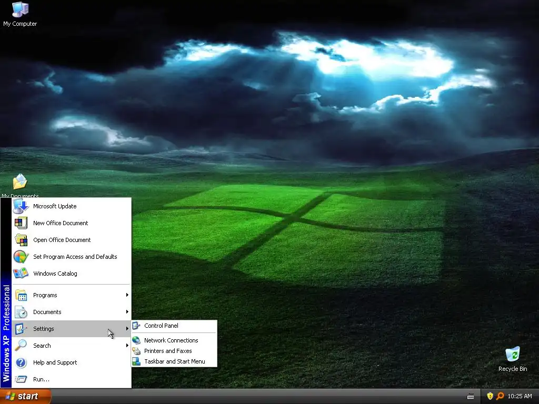Expand the Settings submenu arrow
539x404 pixels.
pyautogui.click(x=127, y=328)
